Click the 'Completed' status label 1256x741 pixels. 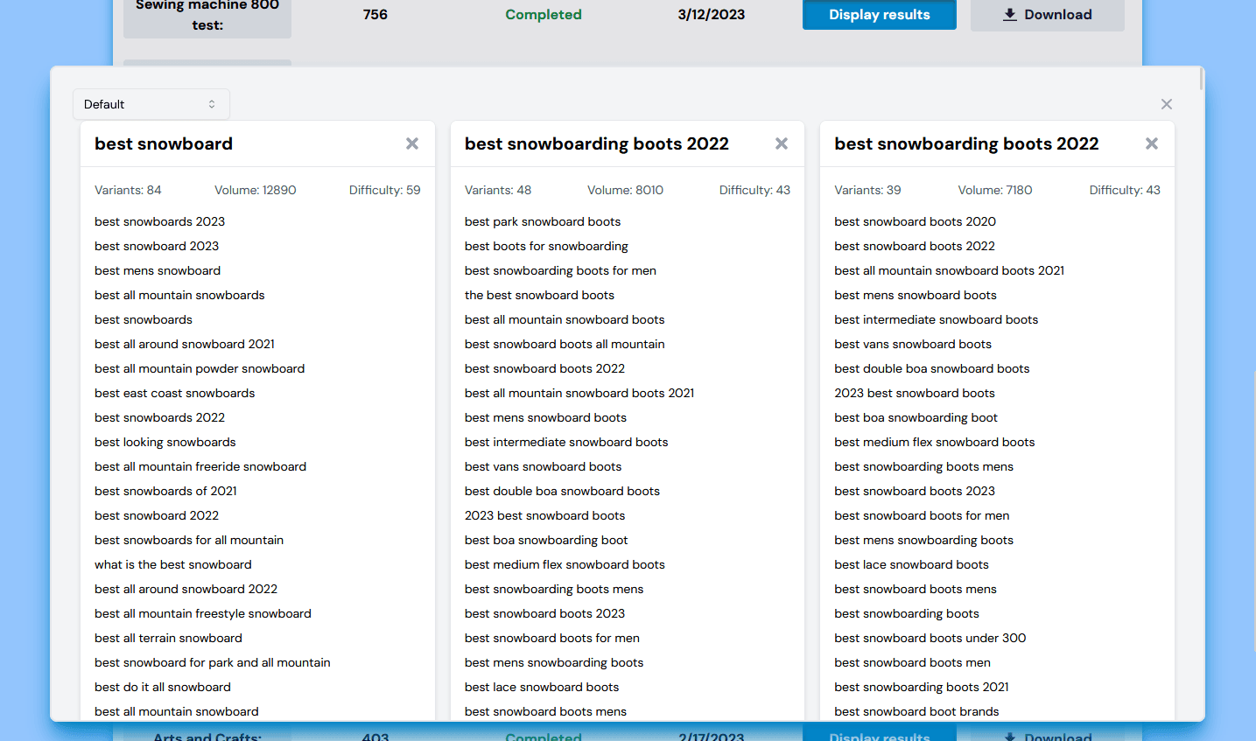coord(543,14)
